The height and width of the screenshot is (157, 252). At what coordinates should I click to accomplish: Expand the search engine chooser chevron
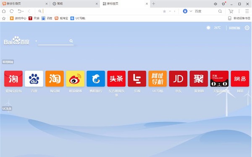[191, 11]
